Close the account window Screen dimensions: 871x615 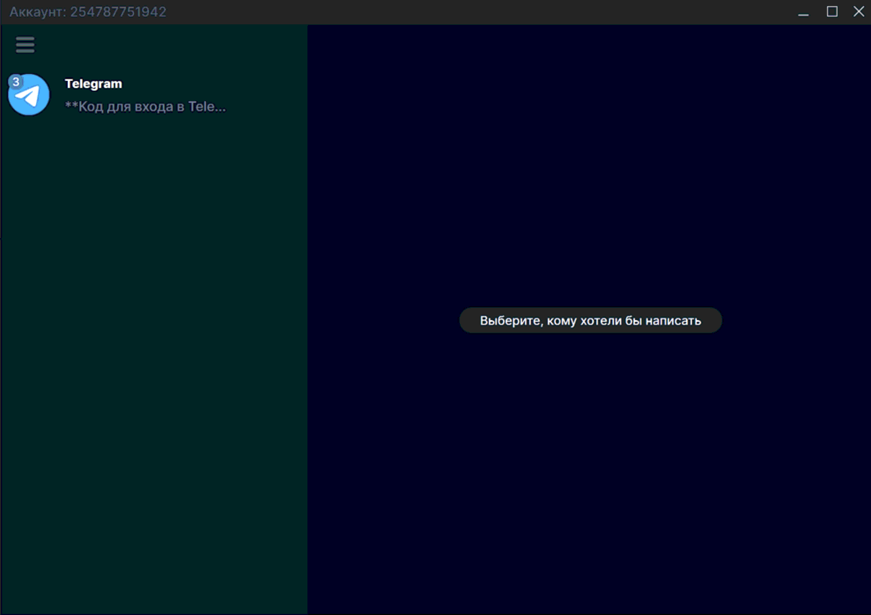[859, 11]
